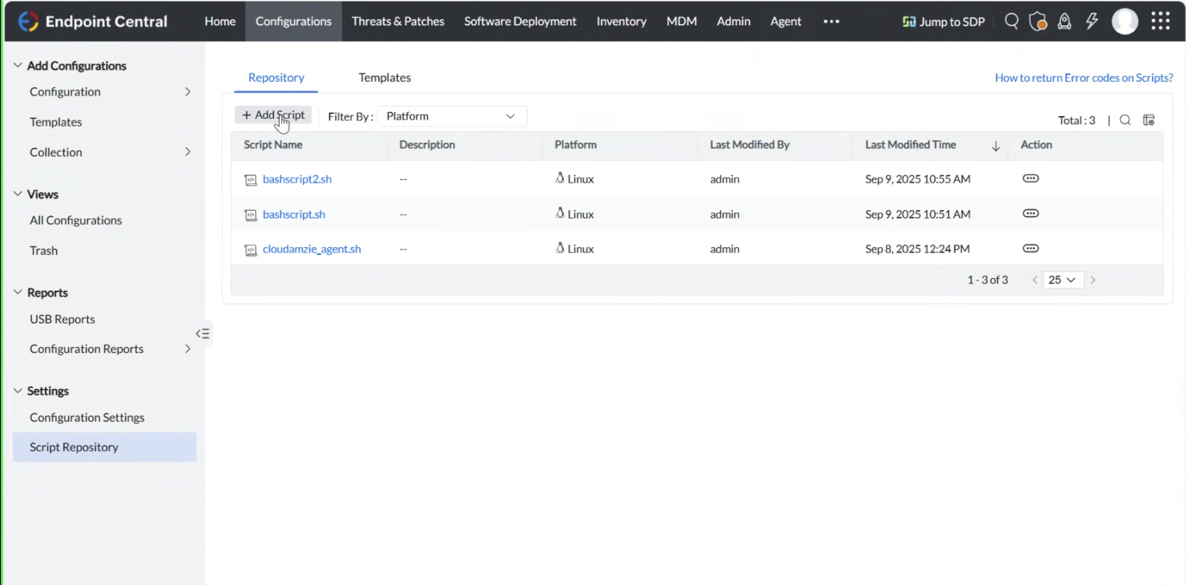Open the column chooser icon

[x=1149, y=120]
